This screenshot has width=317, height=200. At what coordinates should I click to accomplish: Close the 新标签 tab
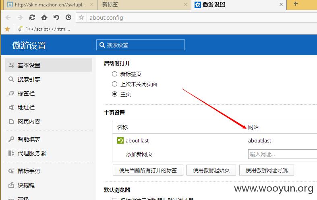point(186,4)
